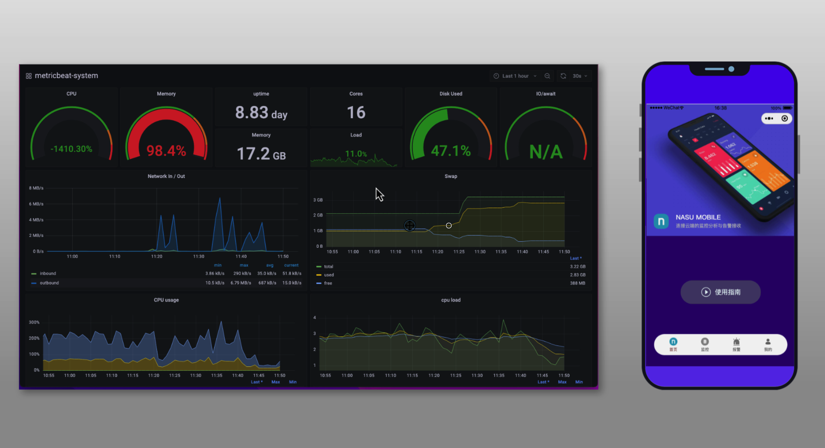825x448 pixels.
Task: Tap the circular target close icon in phone
Action: [x=784, y=119]
